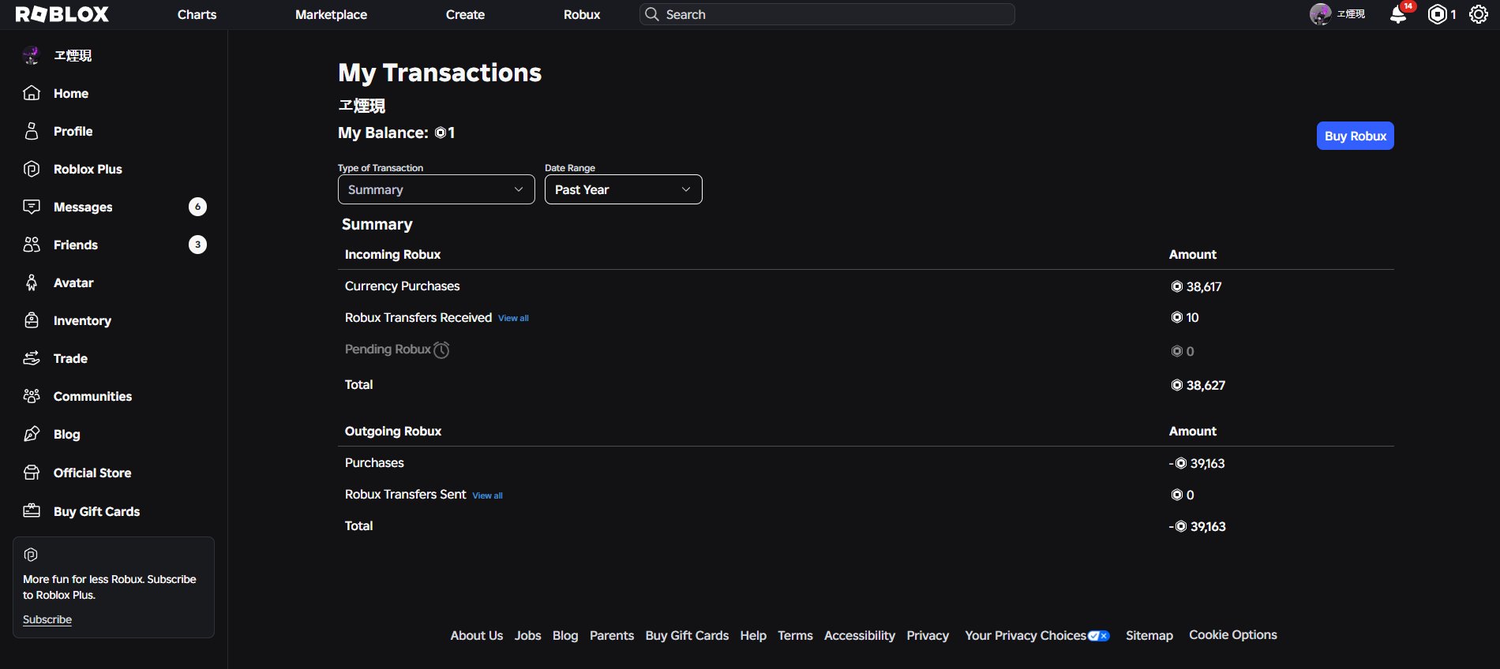Open the Robux balance icon in header
Screen dimensions: 1500x669
(x=1438, y=14)
